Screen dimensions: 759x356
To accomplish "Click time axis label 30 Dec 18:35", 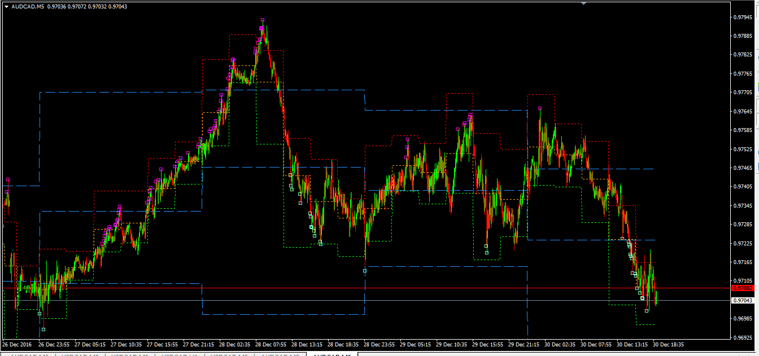I will [669, 344].
